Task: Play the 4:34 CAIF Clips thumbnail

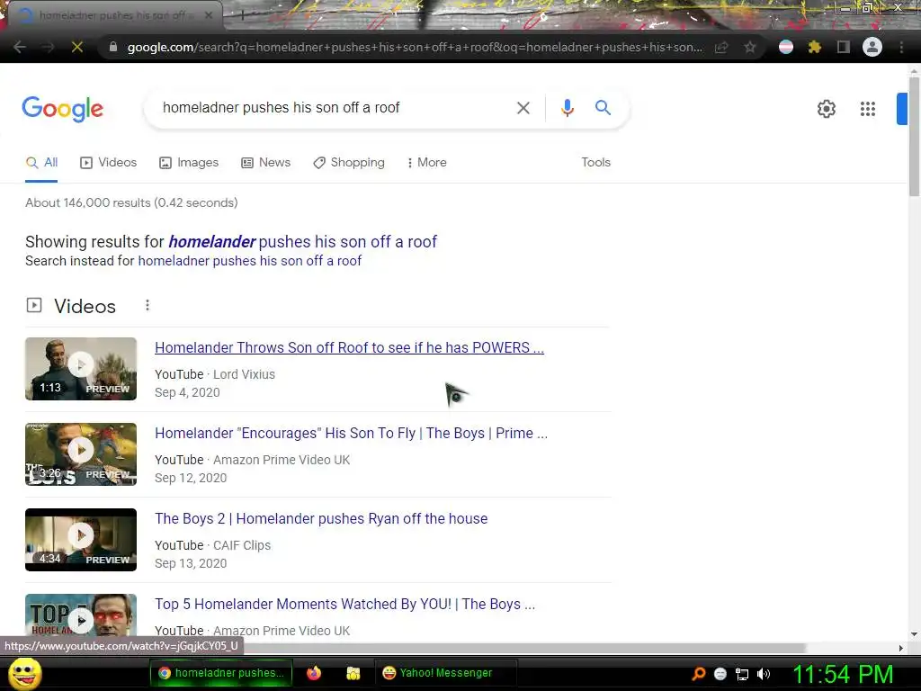Action: pyautogui.click(x=81, y=540)
